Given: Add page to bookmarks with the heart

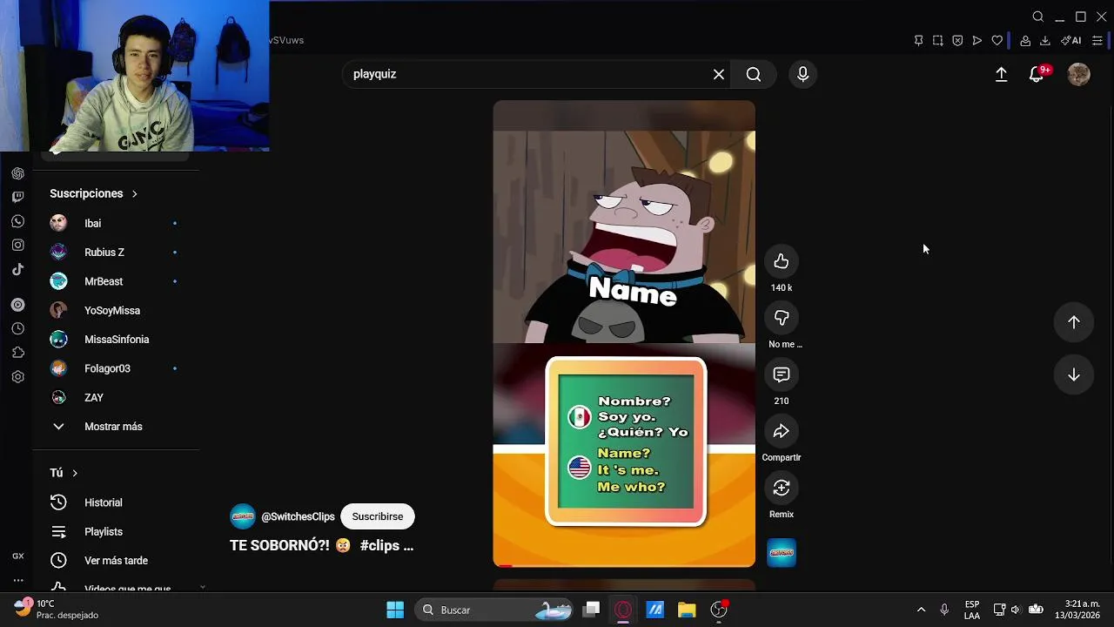Looking at the screenshot, I should (x=997, y=41).
